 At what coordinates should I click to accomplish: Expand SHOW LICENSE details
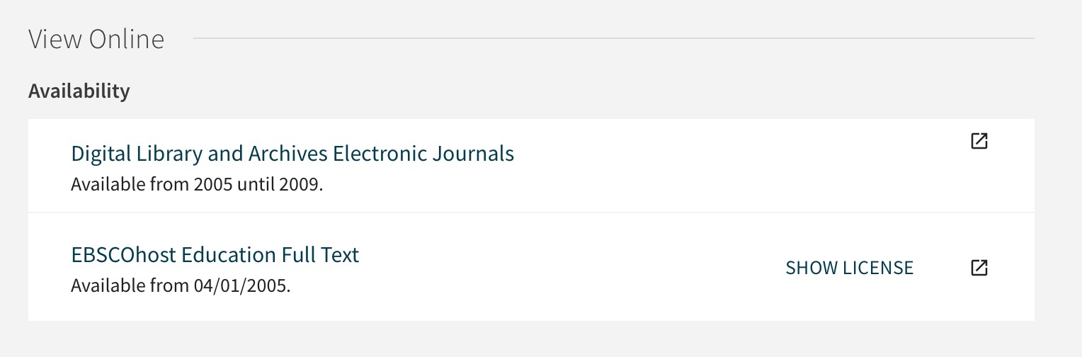850,268
